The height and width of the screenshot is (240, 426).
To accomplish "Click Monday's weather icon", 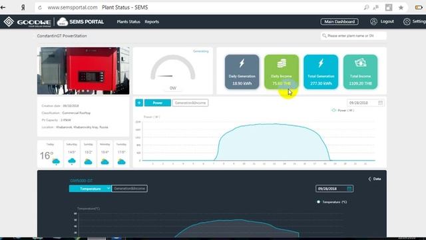I will pos(105,161).
